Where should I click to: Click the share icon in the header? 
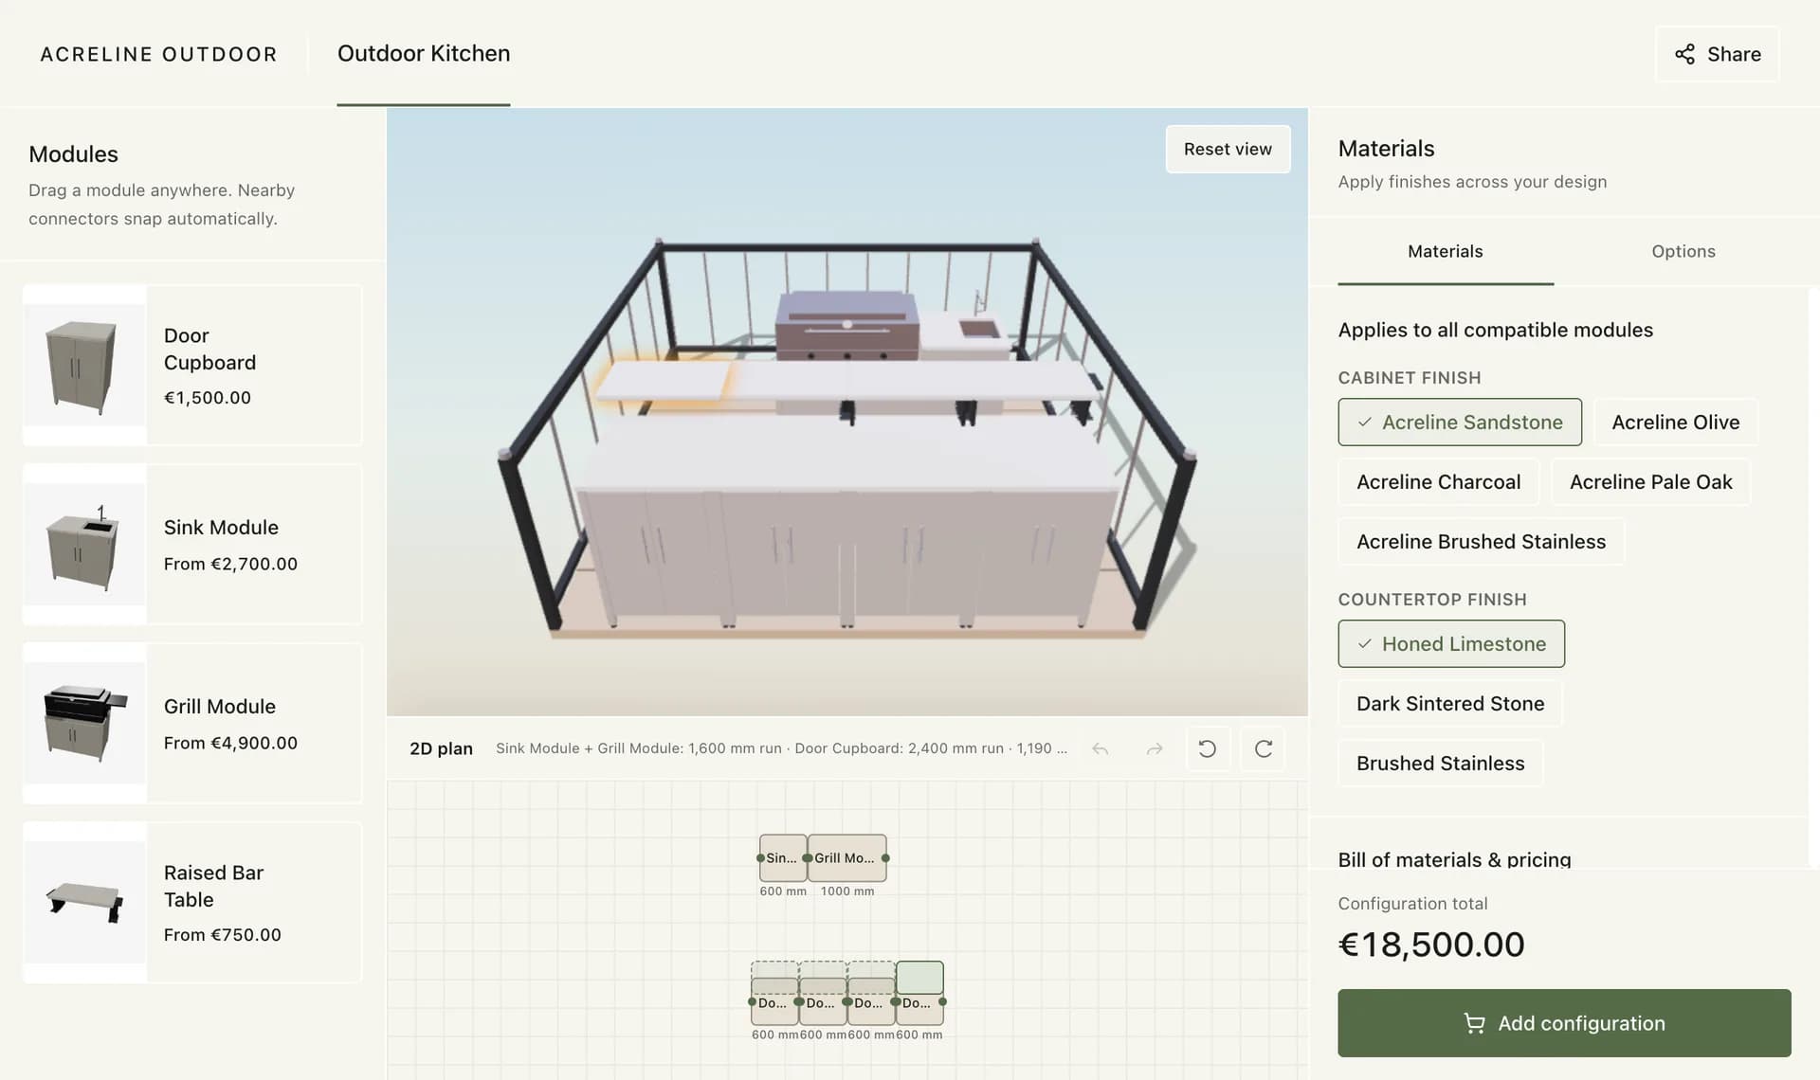[x=1684, y=54]
